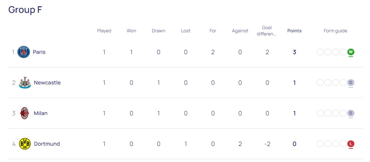Screen dimensions: 370x162
Task: Open the Milan team link
Action: coord(41,113)
